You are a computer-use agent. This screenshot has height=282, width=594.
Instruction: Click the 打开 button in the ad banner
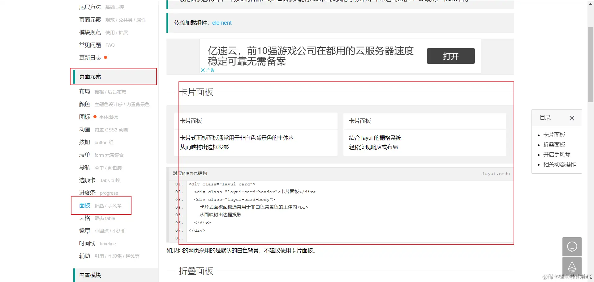[450, 56]
